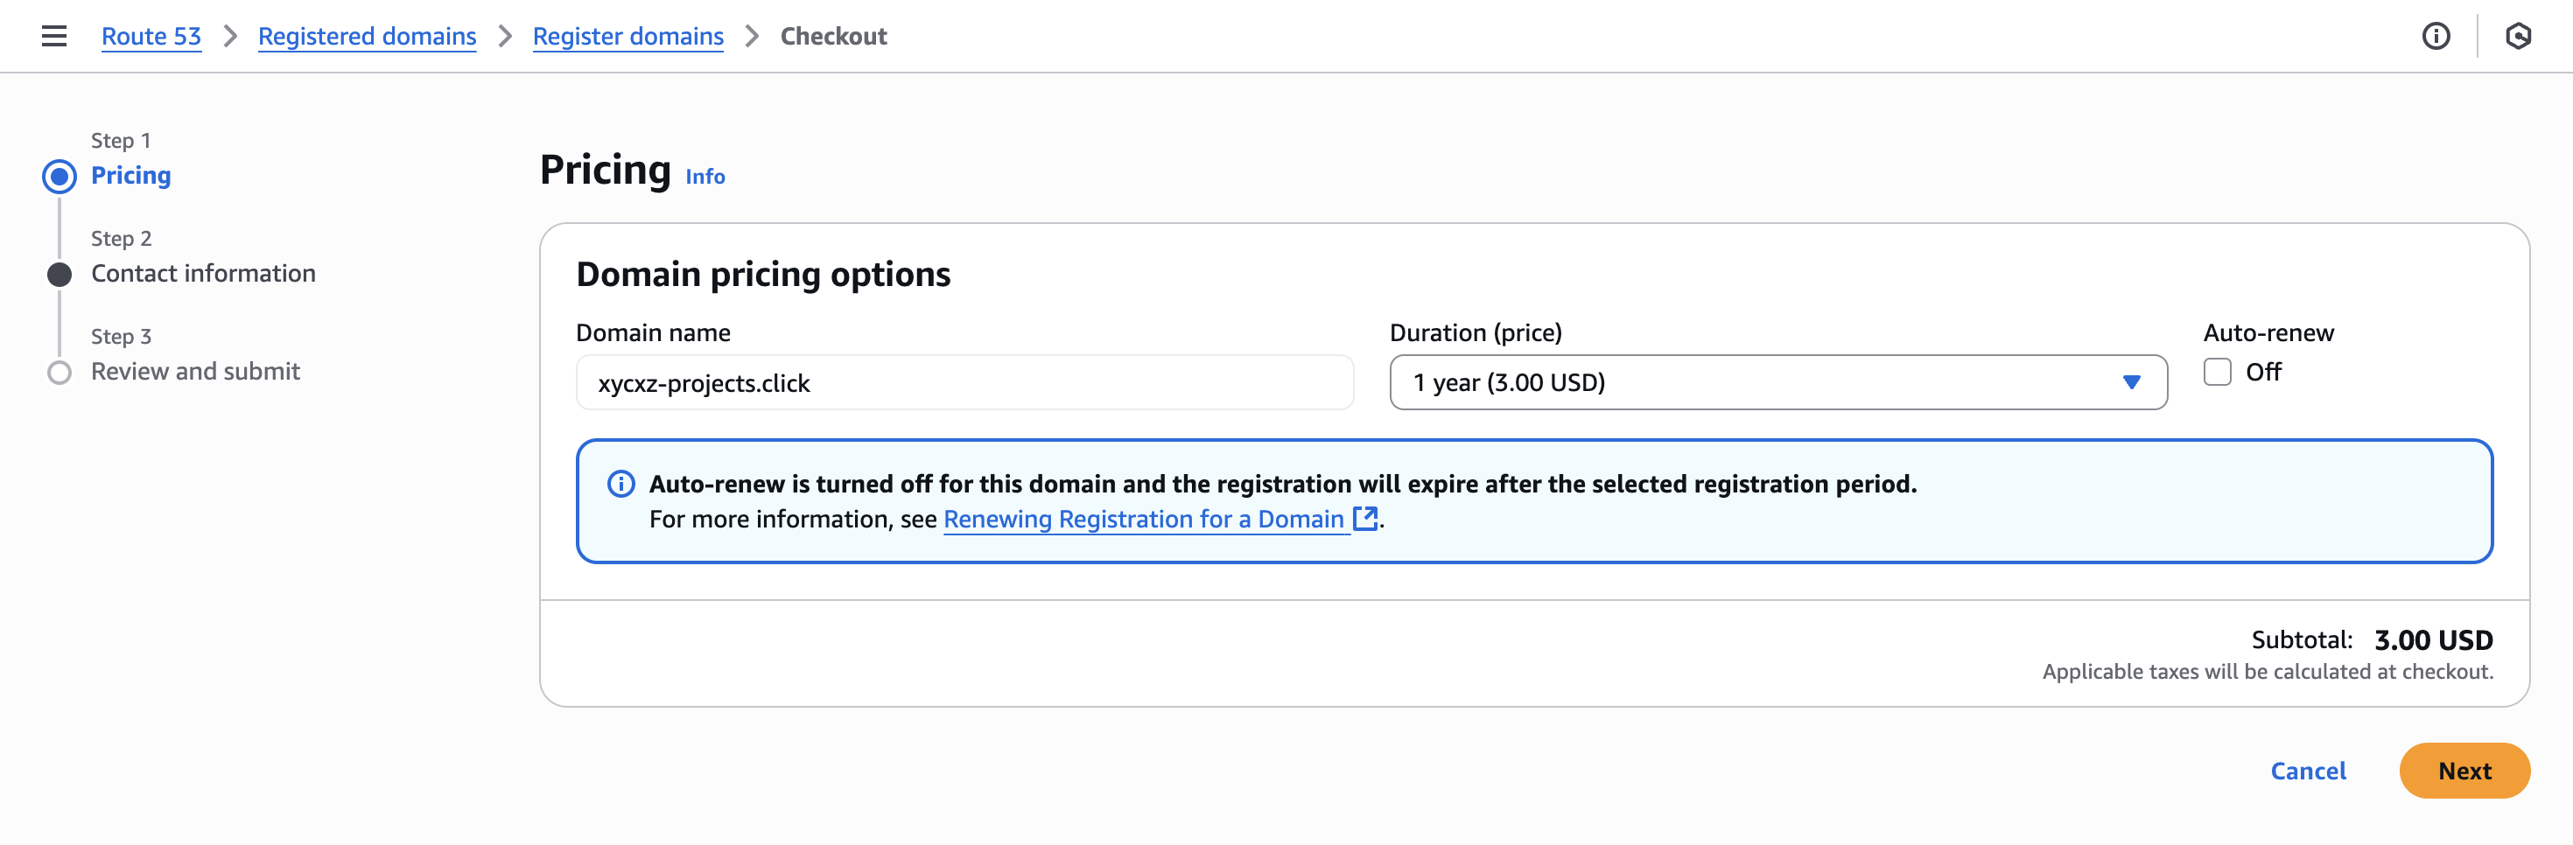Open the hamburger navigation menu
Viewport: 2573px width, 845px height.
click(x=53, y=36)
